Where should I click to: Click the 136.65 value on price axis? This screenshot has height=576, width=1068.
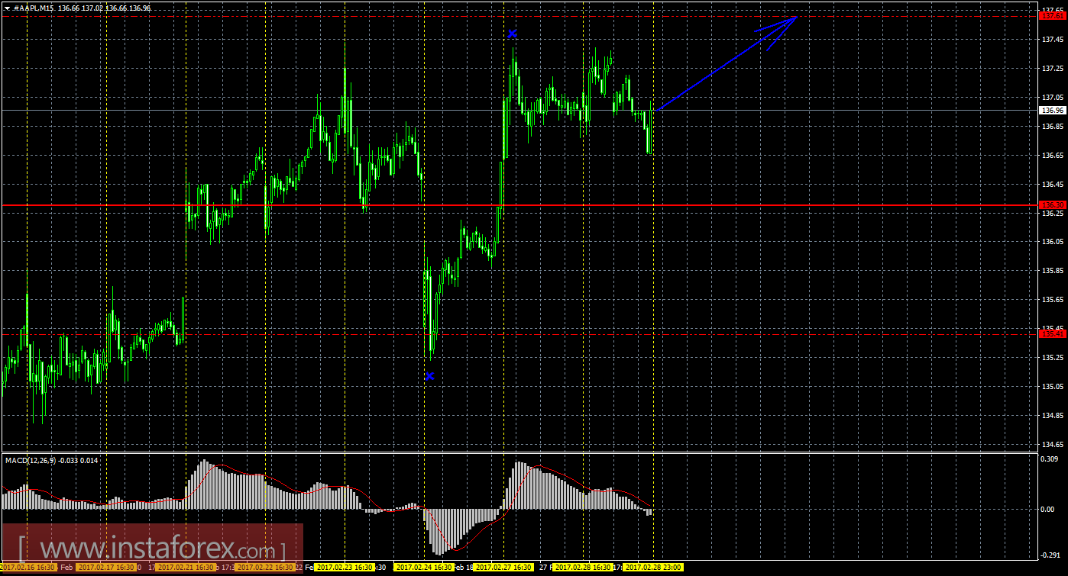coord(1052,155)
